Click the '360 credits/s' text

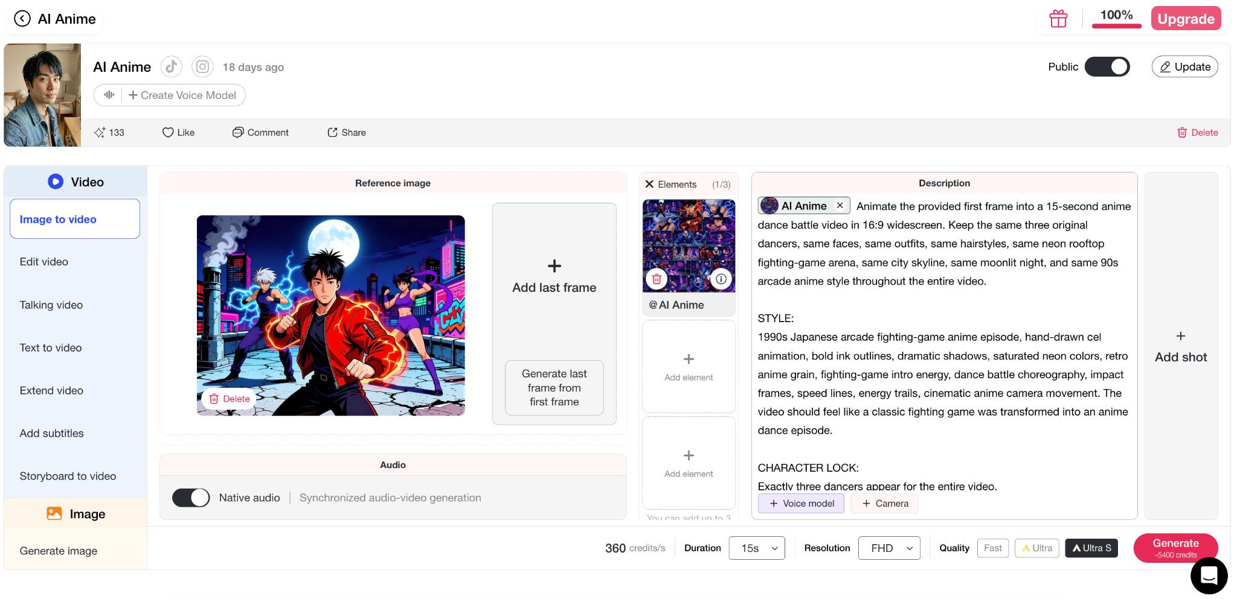coord(635,548)
